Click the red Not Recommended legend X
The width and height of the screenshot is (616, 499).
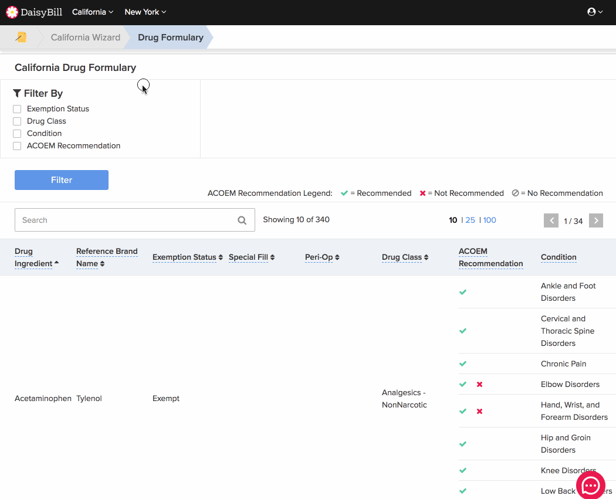coord(423,193)
